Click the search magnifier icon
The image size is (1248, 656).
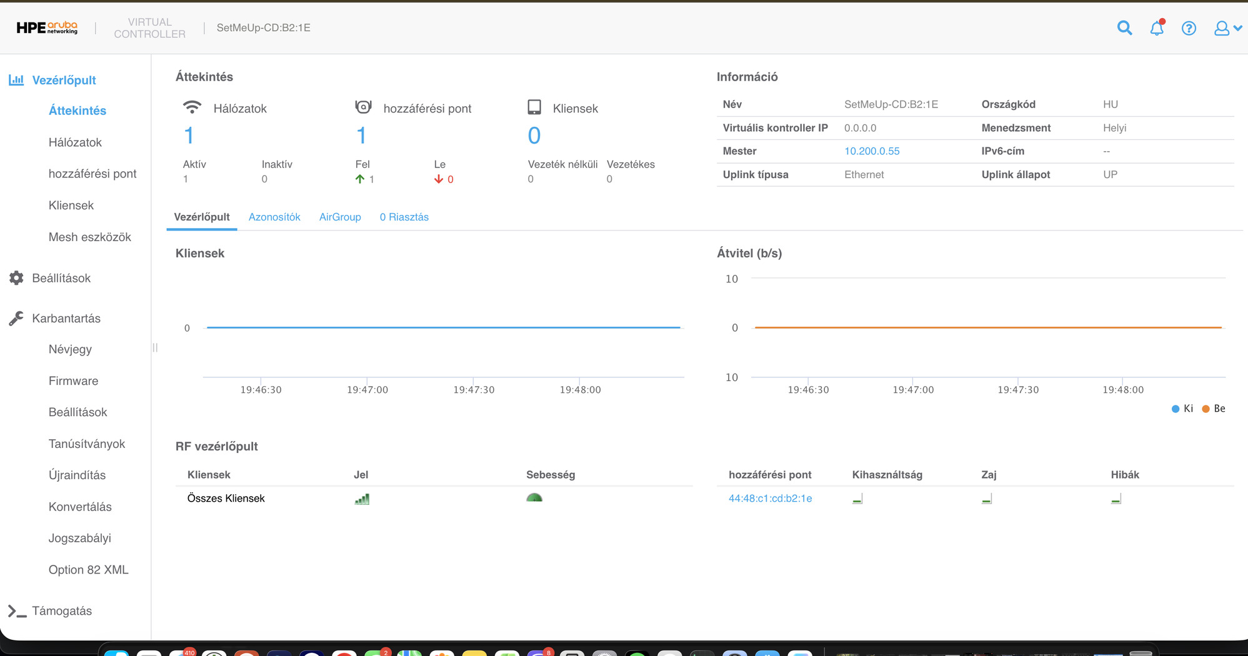pos(1124,28)
